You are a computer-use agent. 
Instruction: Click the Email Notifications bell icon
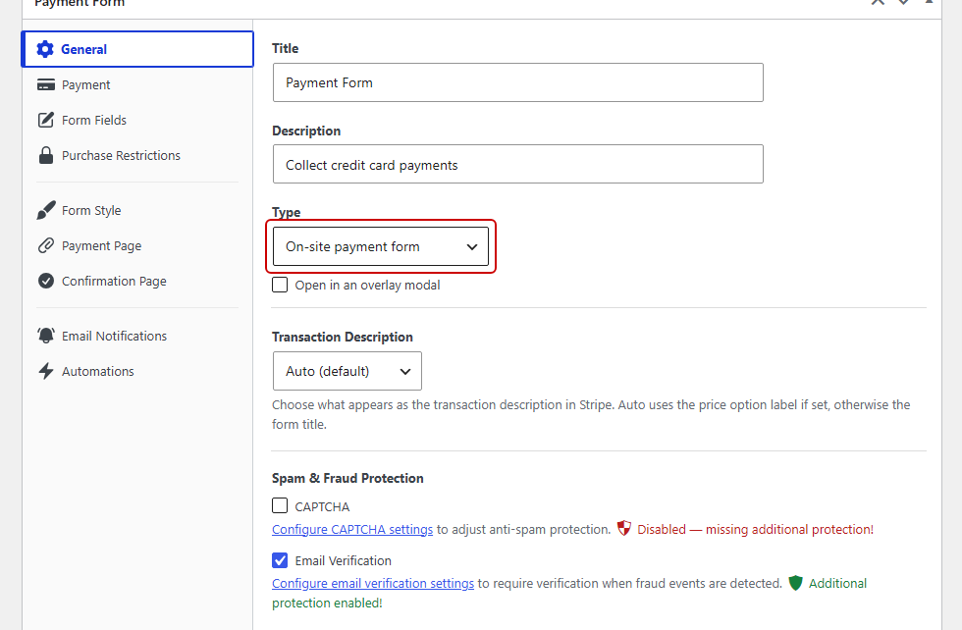(x=46, y=336)
